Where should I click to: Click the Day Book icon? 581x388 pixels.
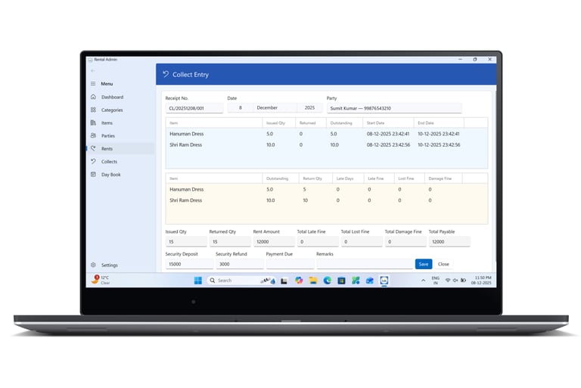pos(93,174)
